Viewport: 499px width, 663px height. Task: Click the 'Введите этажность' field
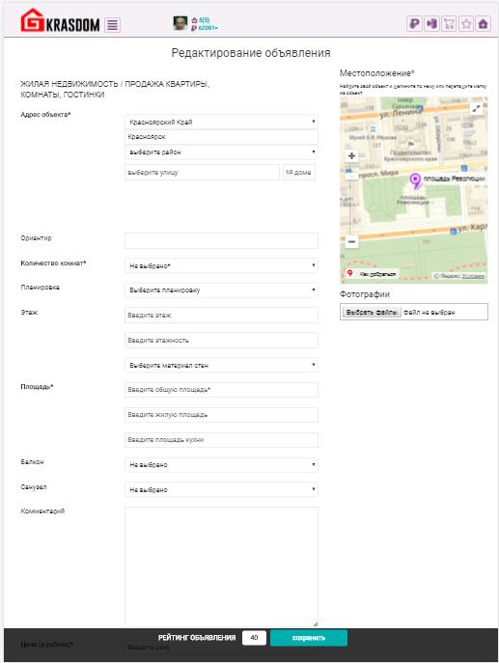pyautogui.click(x=221, y=340)
